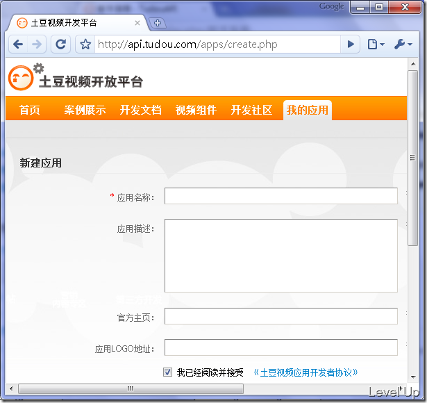Minimize the browser window

point(360,8)
